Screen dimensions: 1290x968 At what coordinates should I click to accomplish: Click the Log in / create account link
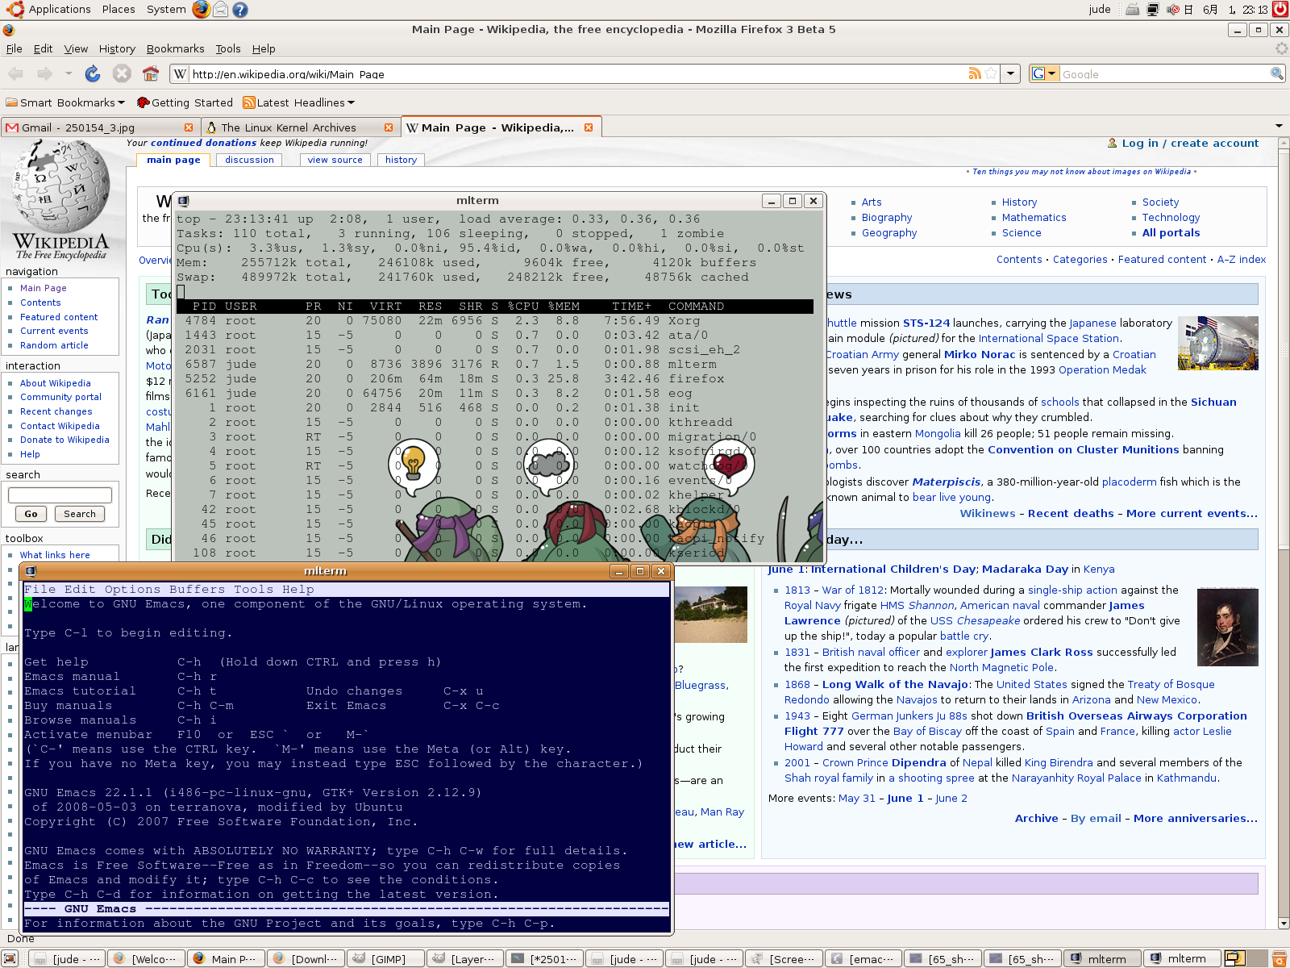coord(1190,143)
